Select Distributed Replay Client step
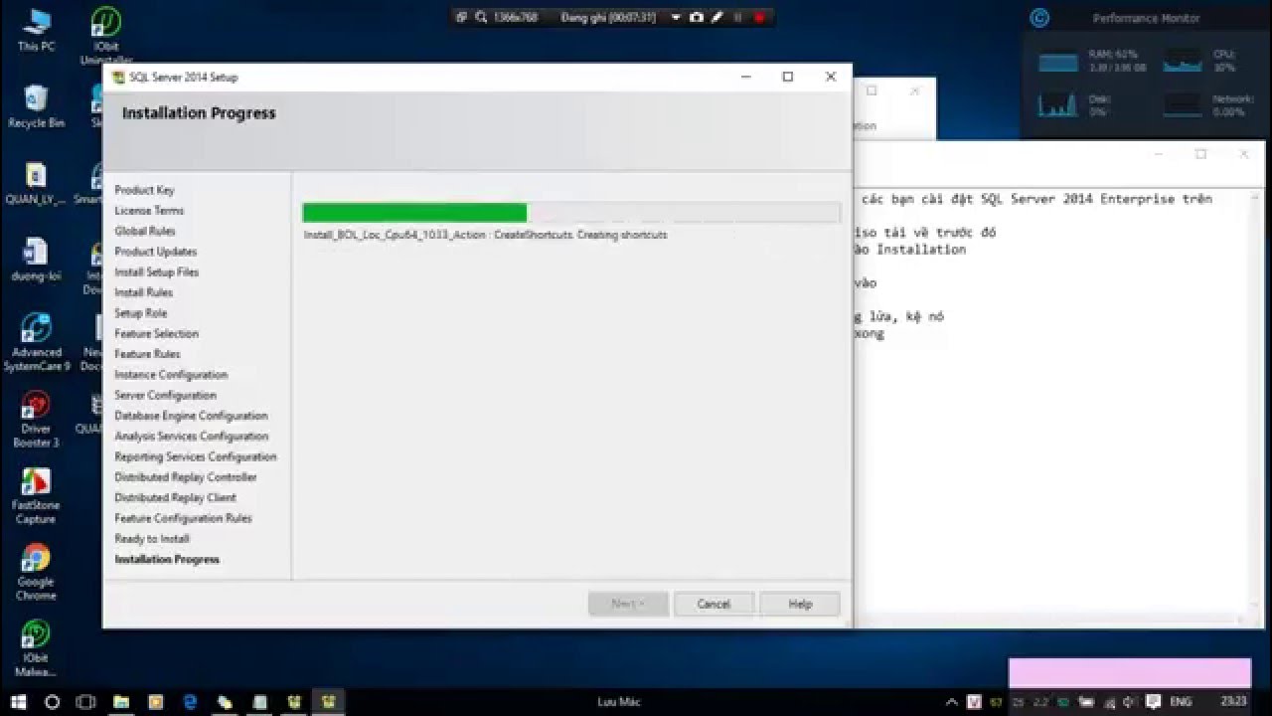This screenshot has height=716, width=1272. [x=176, y=498]
